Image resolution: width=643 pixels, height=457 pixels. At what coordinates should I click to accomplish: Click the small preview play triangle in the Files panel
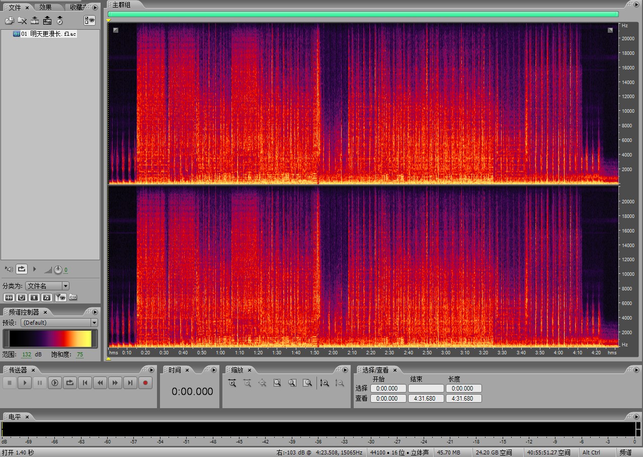point(35,269)
